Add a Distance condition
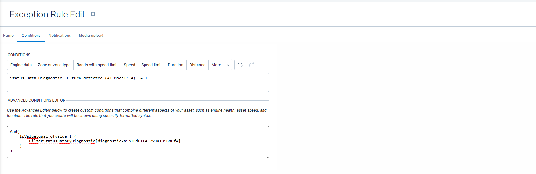Screen dimensions: 536x174 click(x=198, y=65)
